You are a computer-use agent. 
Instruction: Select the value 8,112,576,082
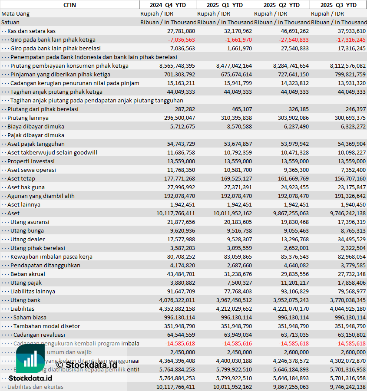click(348, 66)
